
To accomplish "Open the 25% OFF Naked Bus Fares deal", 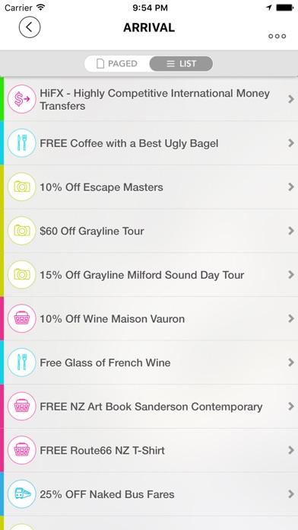I will [149, 494].
